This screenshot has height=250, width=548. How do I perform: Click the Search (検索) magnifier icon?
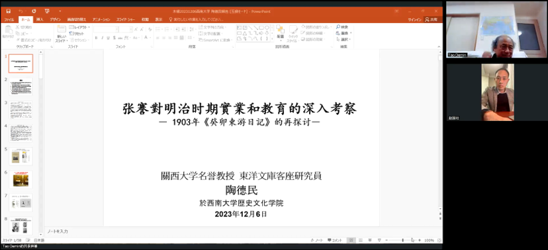click(338, 27)
